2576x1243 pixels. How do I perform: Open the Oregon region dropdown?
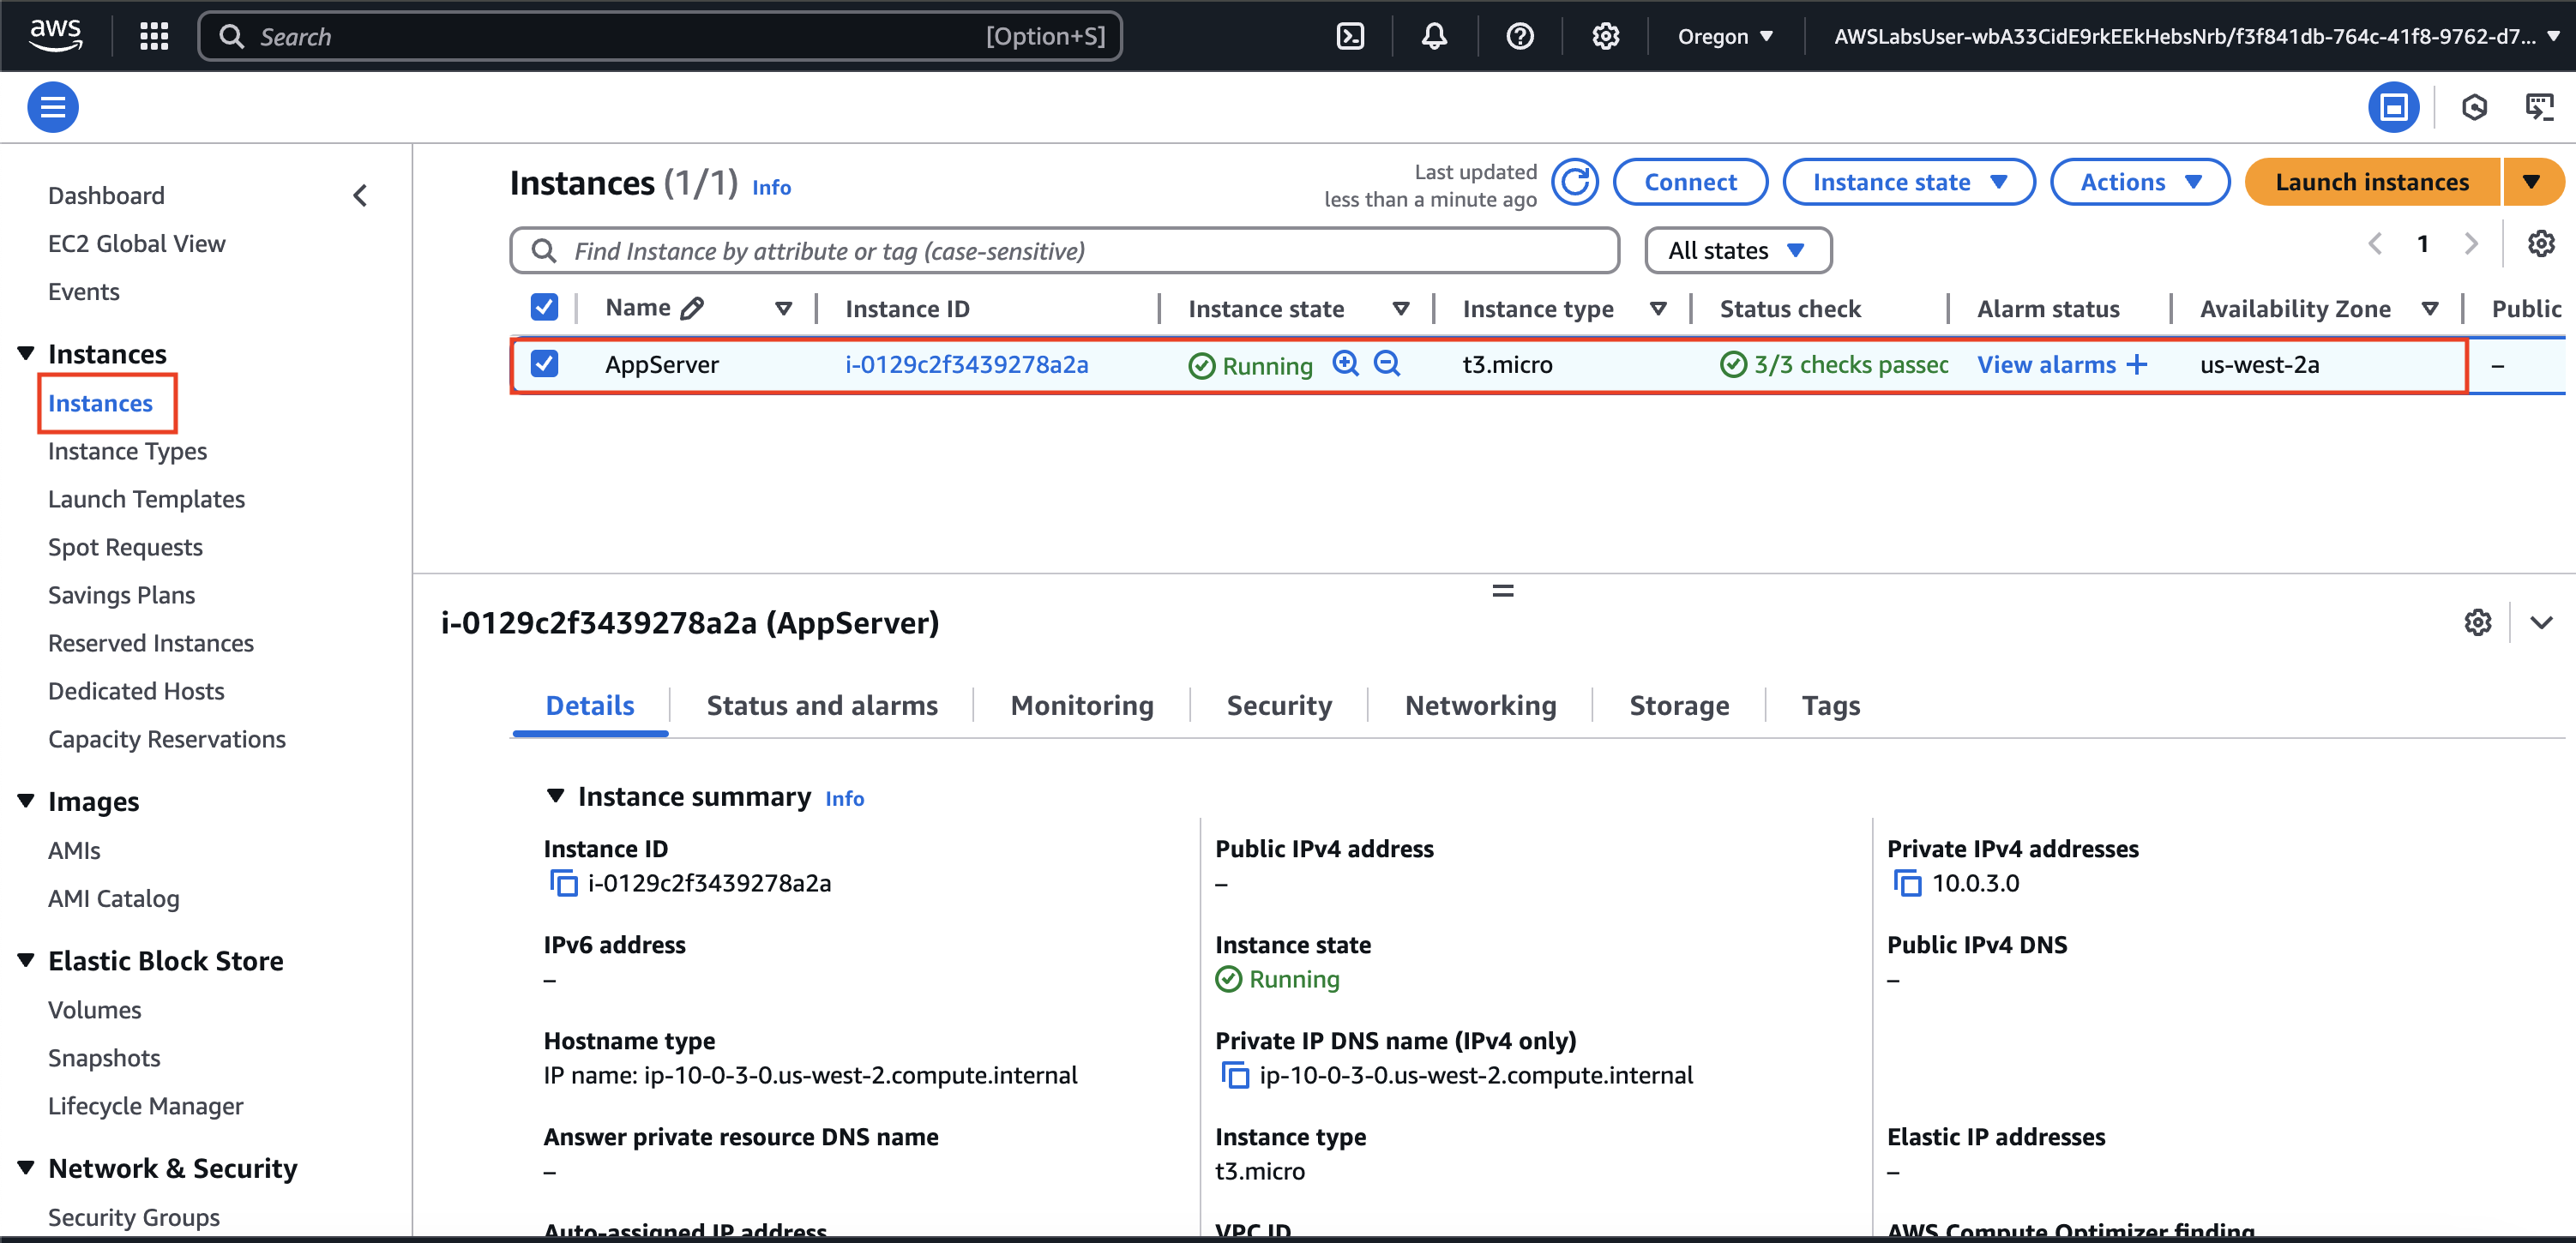pyautogui.click(x=1725, y=37)
